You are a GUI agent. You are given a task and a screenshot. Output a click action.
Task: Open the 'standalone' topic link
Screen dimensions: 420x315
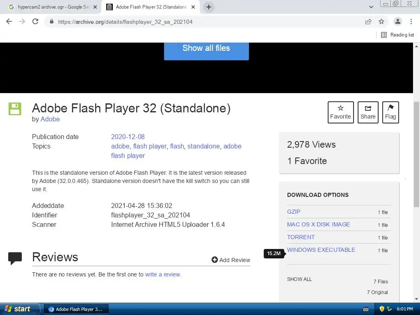203,146
